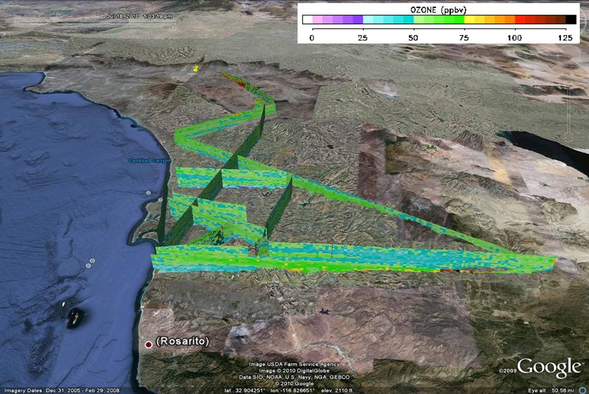Click the Google logo watermark link

[550, 368]
